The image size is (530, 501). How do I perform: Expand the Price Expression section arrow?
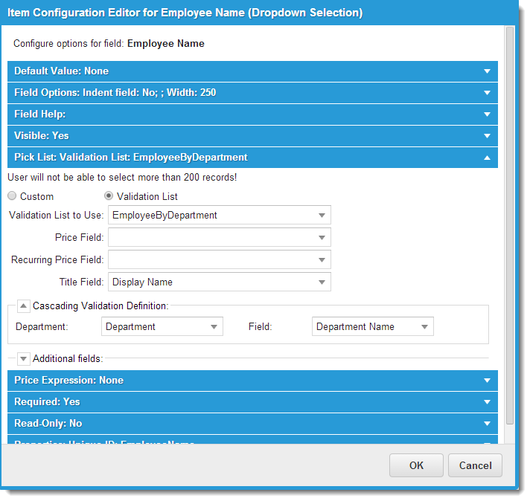point(487,381)
